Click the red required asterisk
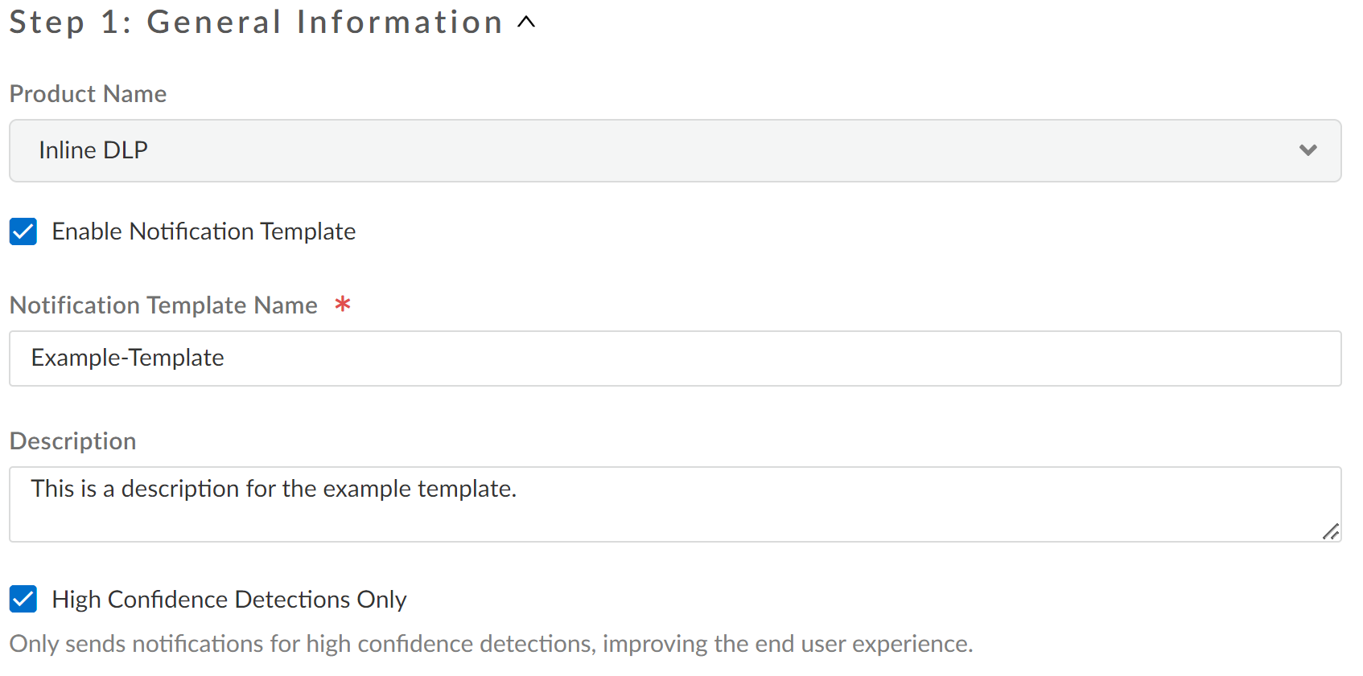1363x676 pixels. click(x=343, y=304)
